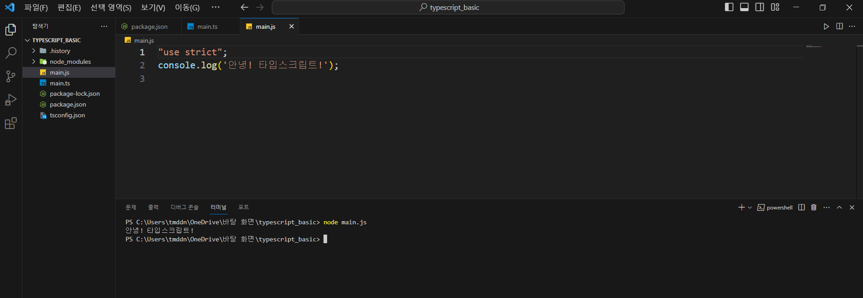863x298 pixels.
Task: Split the editor to the right
Action: (840, 27)
